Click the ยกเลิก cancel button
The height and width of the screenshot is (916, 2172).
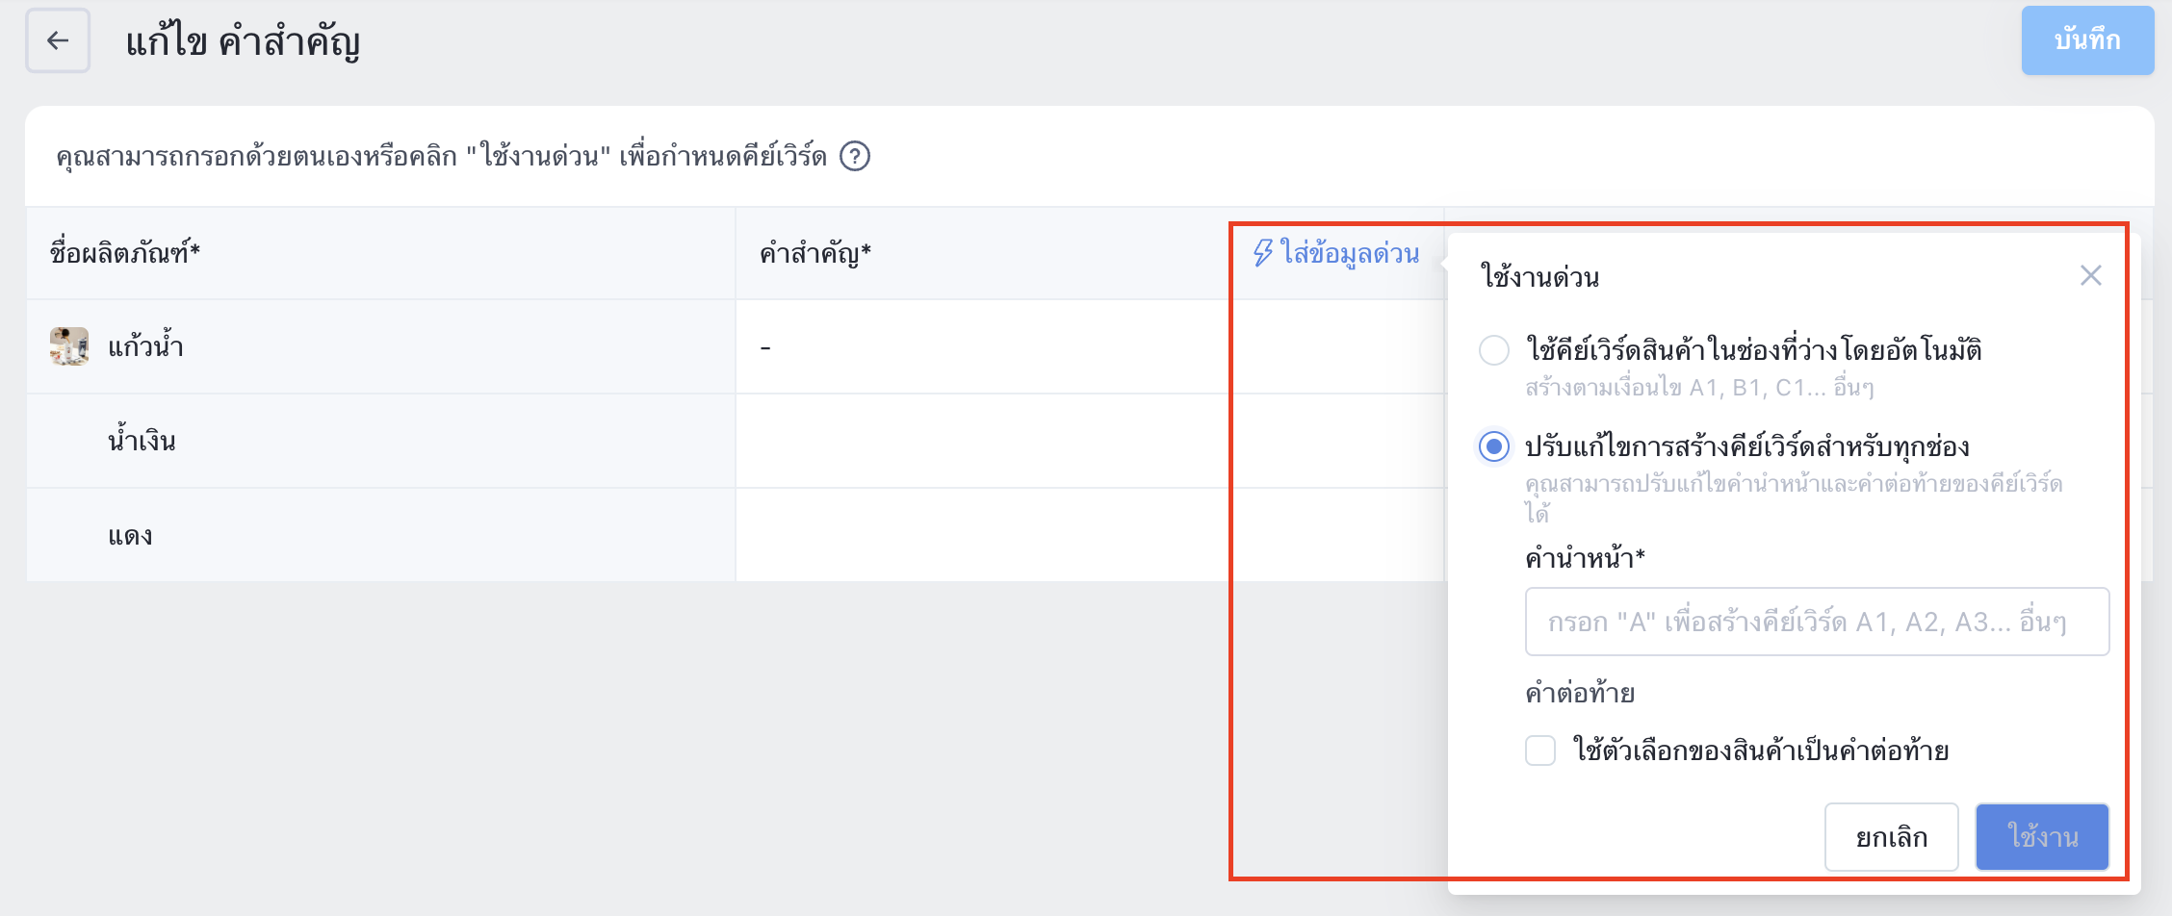(x=1892, y=837)
